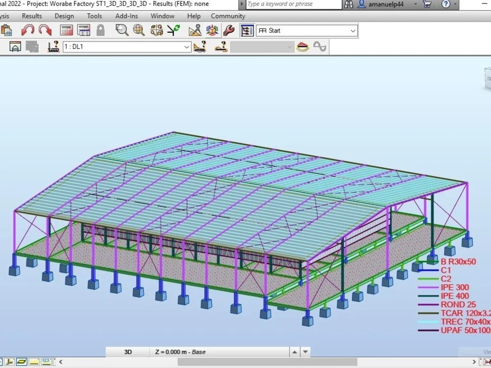
Task: Toggle the sine wave icon near load tools
Action: coord(320,47)
